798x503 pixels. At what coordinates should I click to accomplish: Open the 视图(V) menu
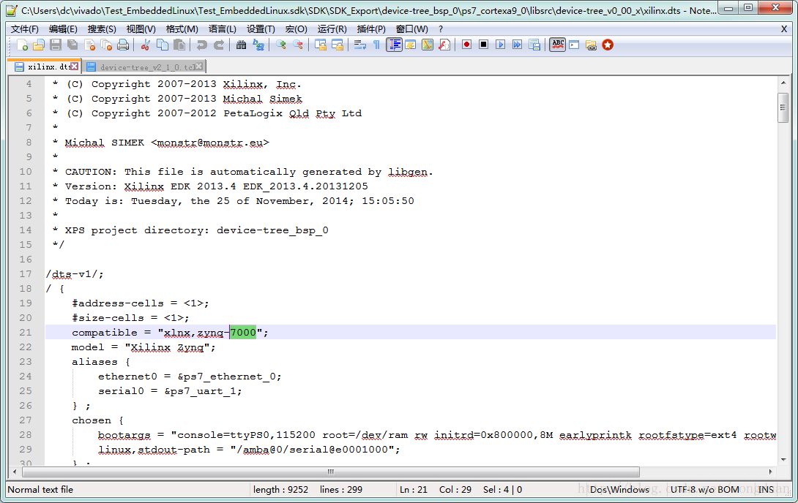click(141, 29)
